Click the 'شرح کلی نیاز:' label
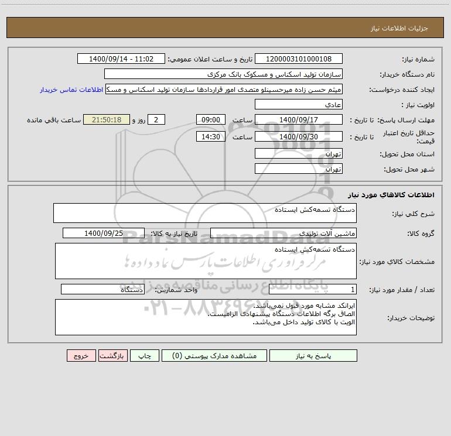Viewport: 451px width, 436px height. tap(414, 214)
